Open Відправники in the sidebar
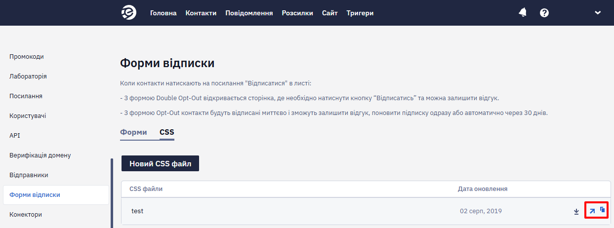This screenshot has height=228, width=614. (x=29, y=175)
